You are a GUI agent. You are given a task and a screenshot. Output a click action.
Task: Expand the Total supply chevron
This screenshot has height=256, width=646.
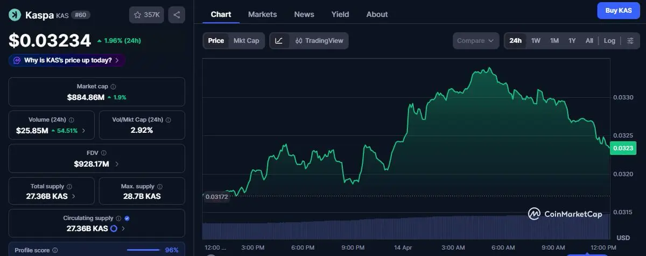tap(73, 196)
